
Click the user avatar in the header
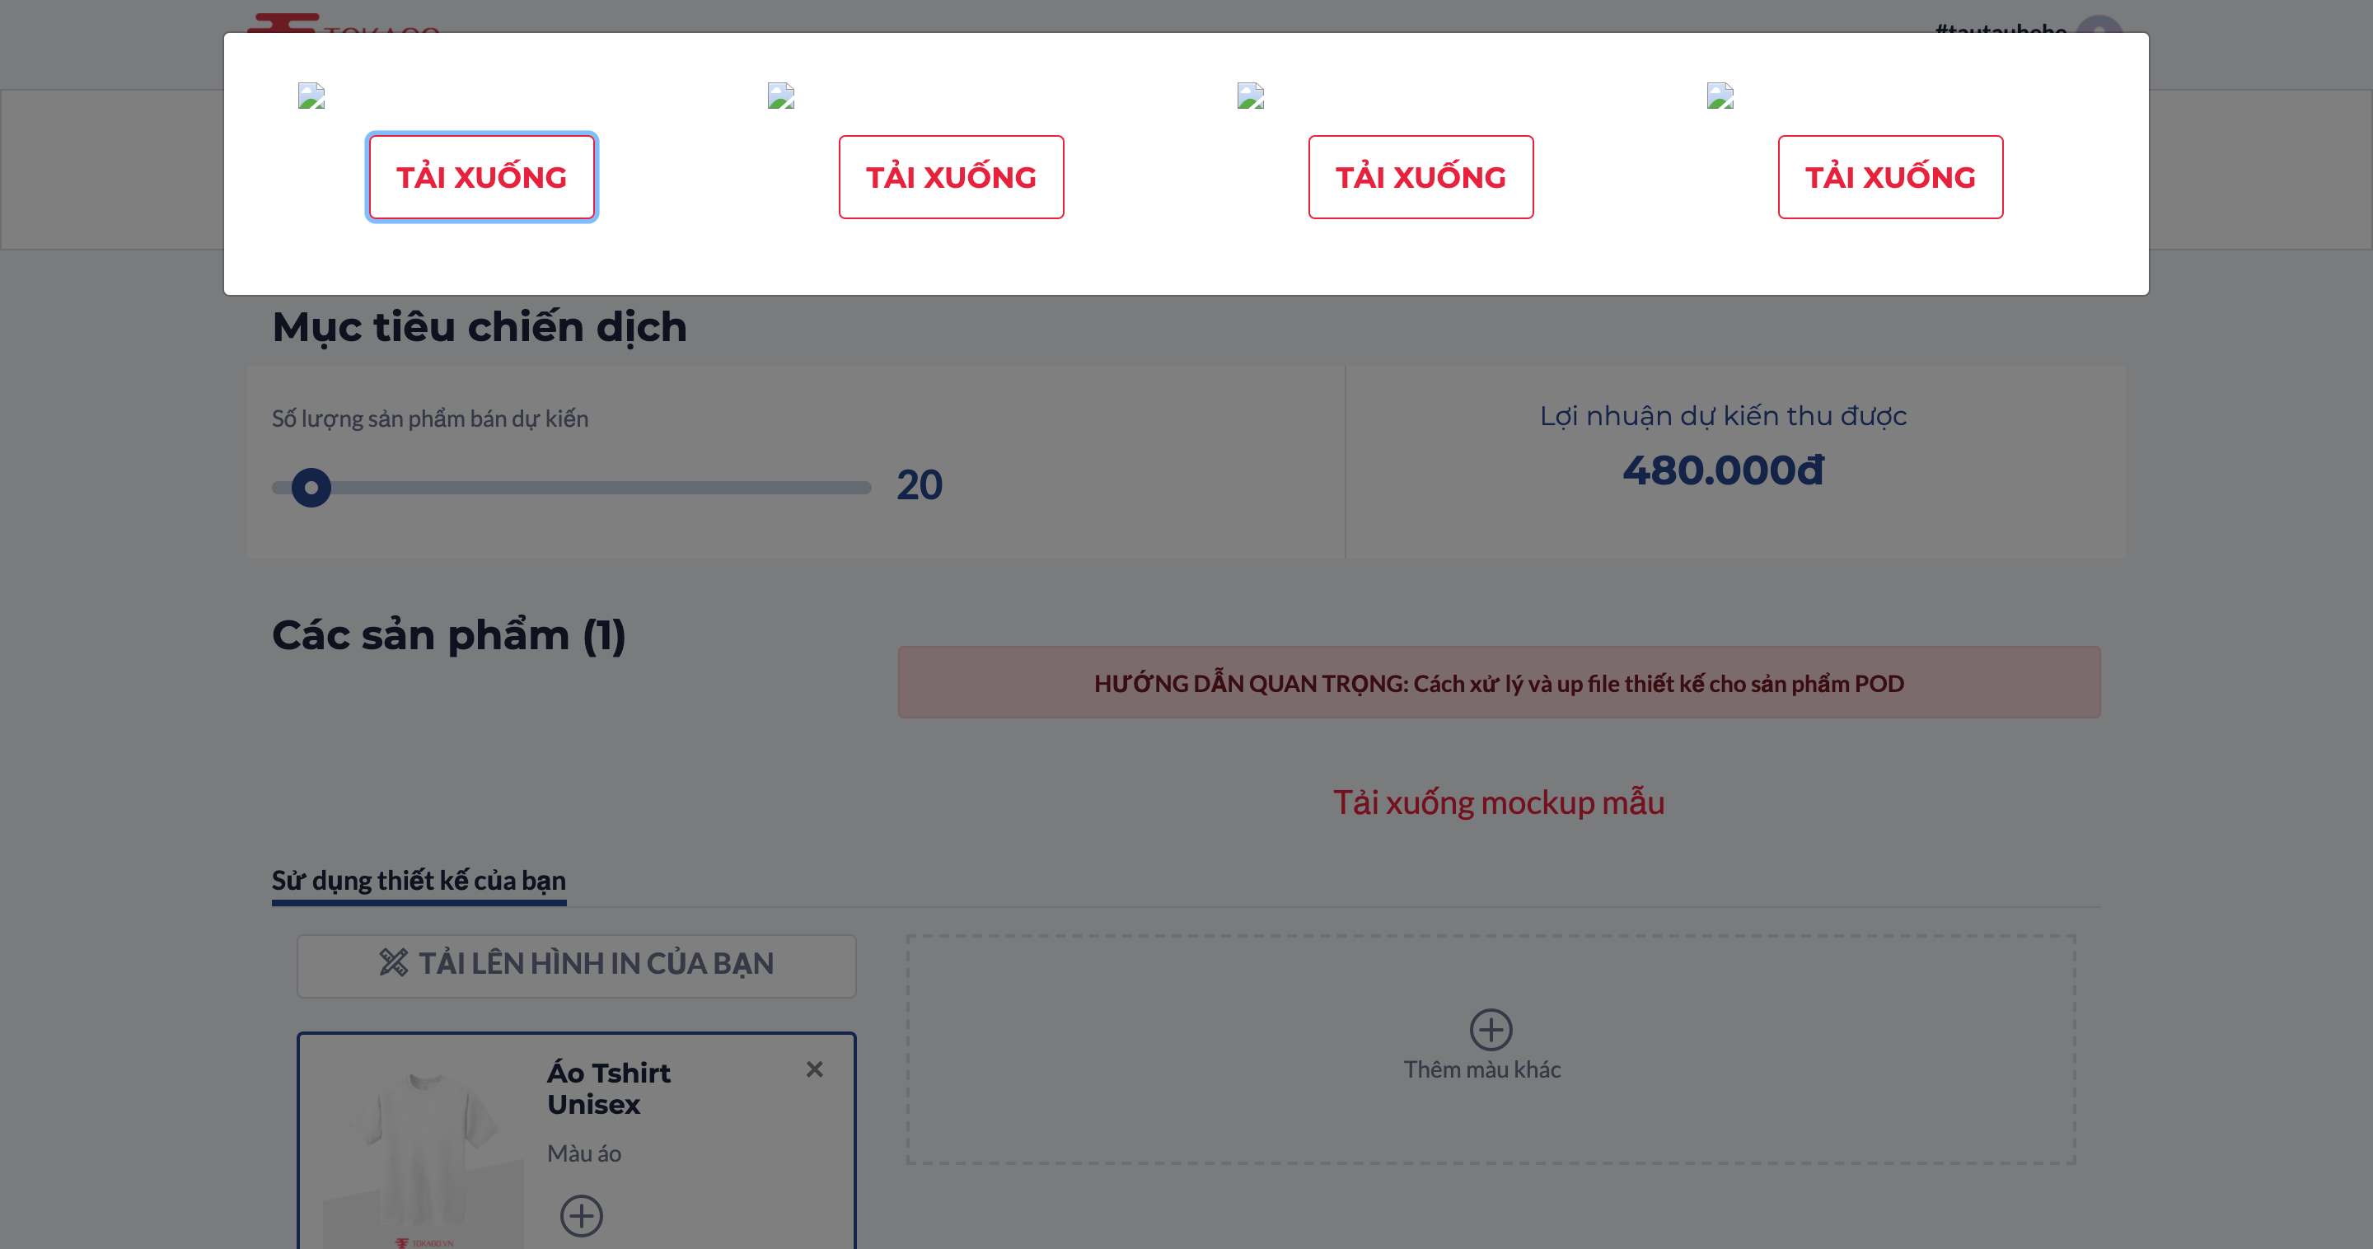[x=2099, y=24]
